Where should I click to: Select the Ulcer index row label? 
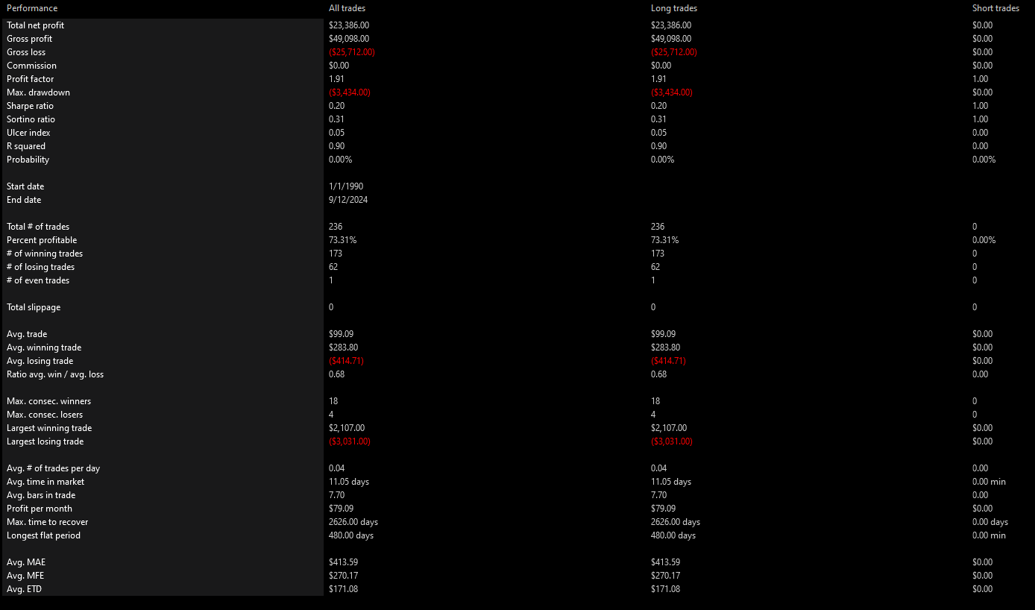pos(28,133)
